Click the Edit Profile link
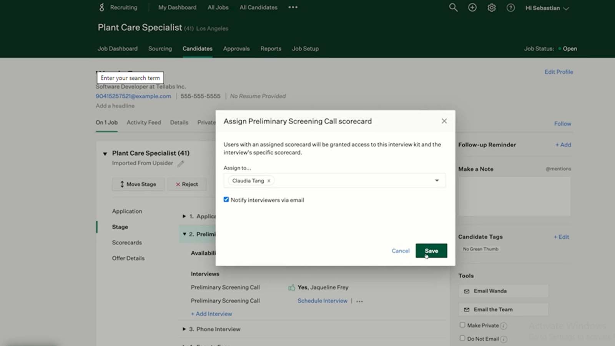Image resolution: width=615 pixels, height=346 pixels. tap(558, 72)
